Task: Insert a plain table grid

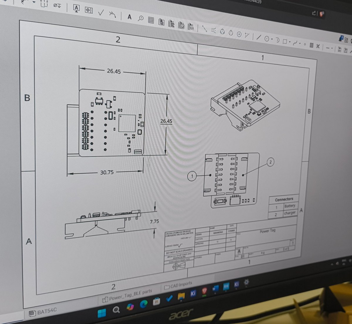Action: click(x=151, y=20)
